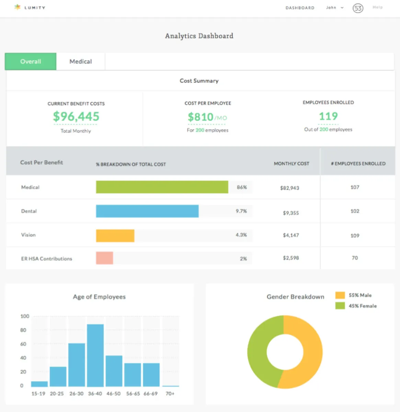Click the green 45% Female legend swatch

tap(340, 306)
